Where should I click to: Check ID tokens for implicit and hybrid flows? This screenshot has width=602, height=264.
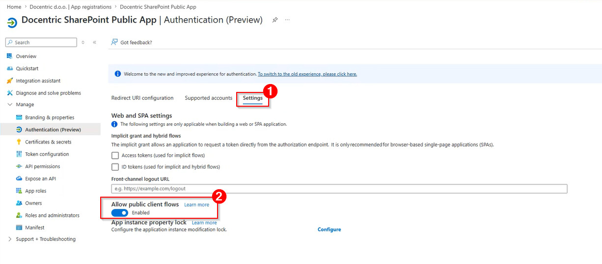pyautogui.click(x=115, y=167)
